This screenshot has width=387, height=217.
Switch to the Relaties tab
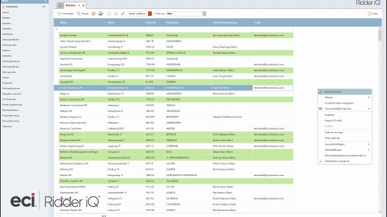71,5
